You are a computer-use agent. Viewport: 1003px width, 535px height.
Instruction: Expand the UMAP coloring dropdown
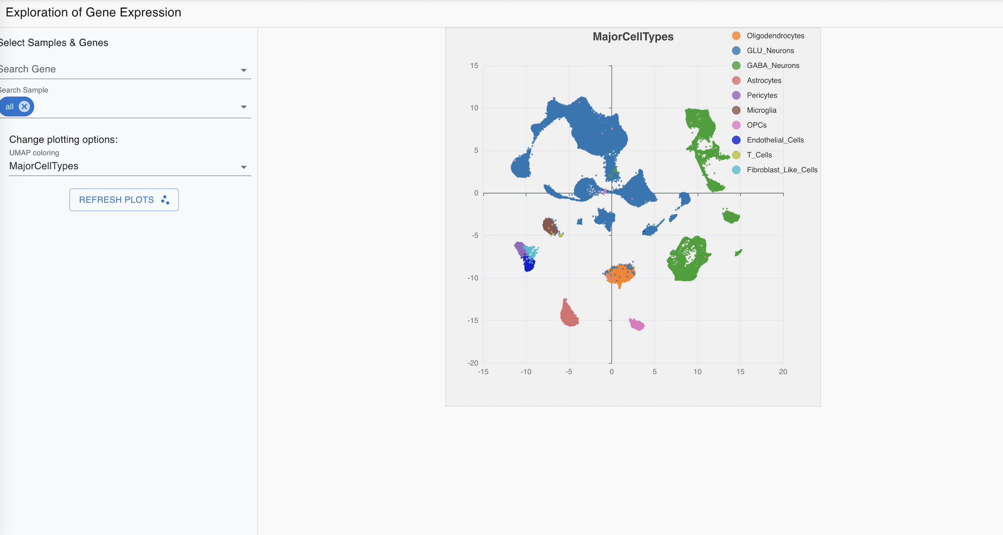(243, 167)
